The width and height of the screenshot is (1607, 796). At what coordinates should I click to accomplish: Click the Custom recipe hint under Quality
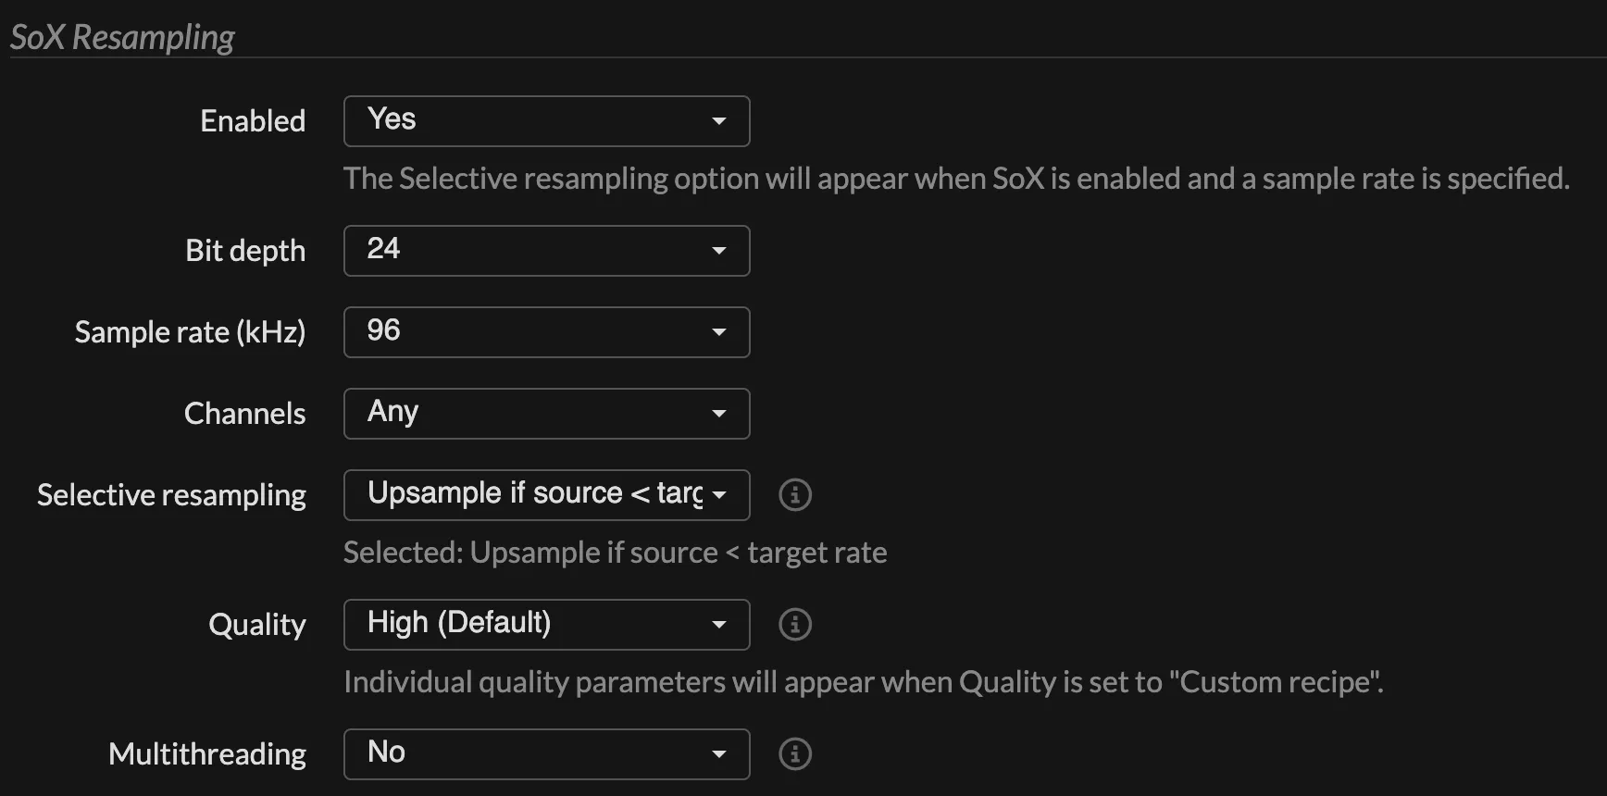pos(863,682)
